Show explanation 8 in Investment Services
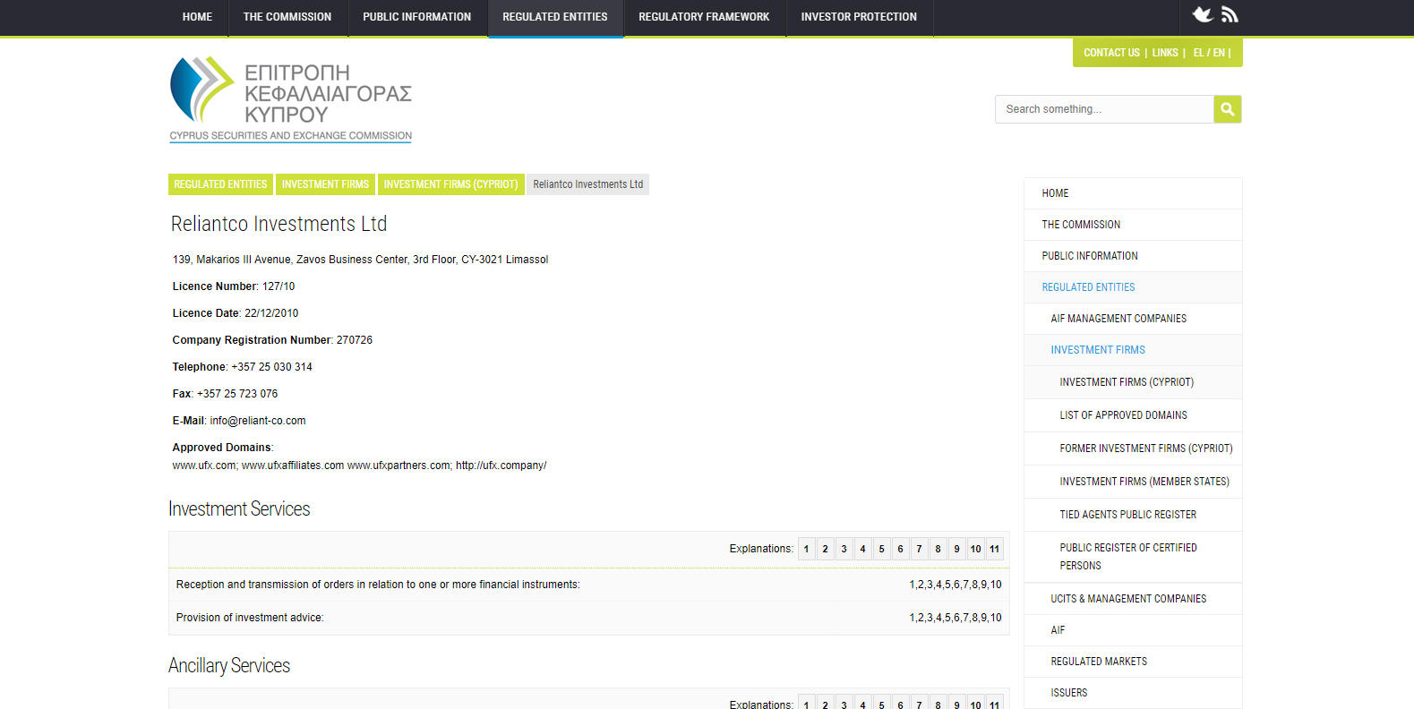 938,549
